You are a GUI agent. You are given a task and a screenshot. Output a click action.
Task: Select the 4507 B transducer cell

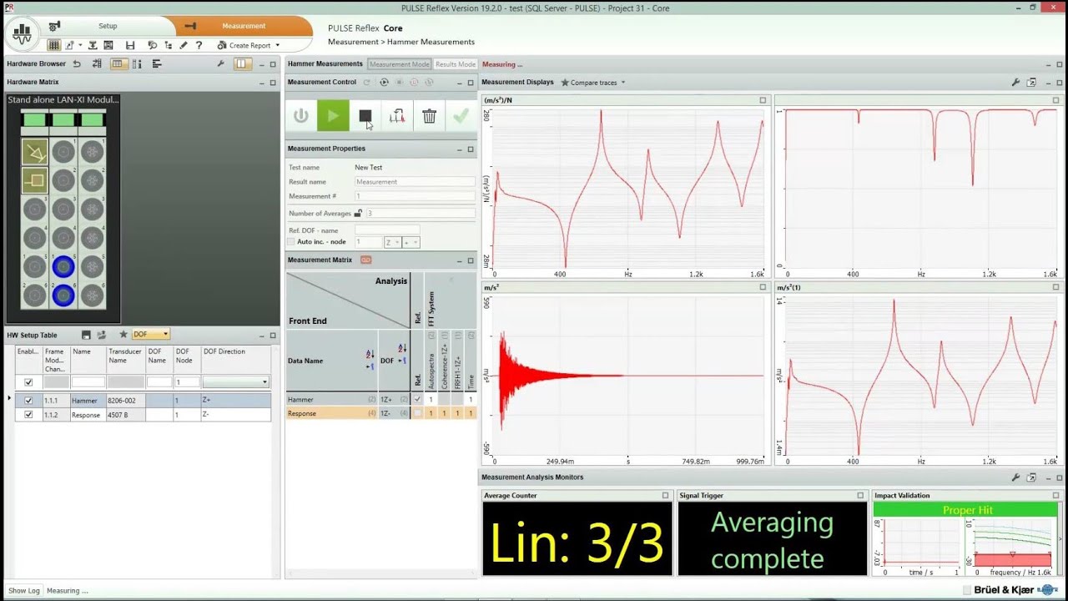(x=125, y=415)
